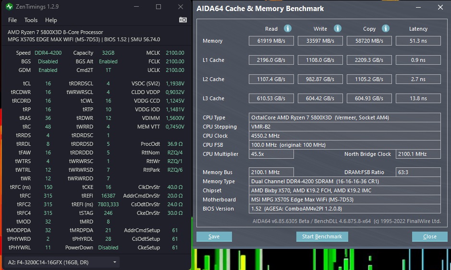Click the 32GB Capacity value
Image resolution: width=451 pixels, height=270 pixels.
coord(108,53)
